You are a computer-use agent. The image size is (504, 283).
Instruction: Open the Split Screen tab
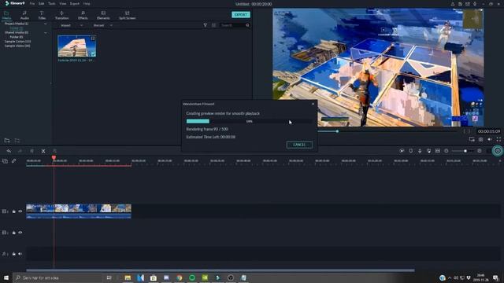pyautogui.click(x=128, y=15)
